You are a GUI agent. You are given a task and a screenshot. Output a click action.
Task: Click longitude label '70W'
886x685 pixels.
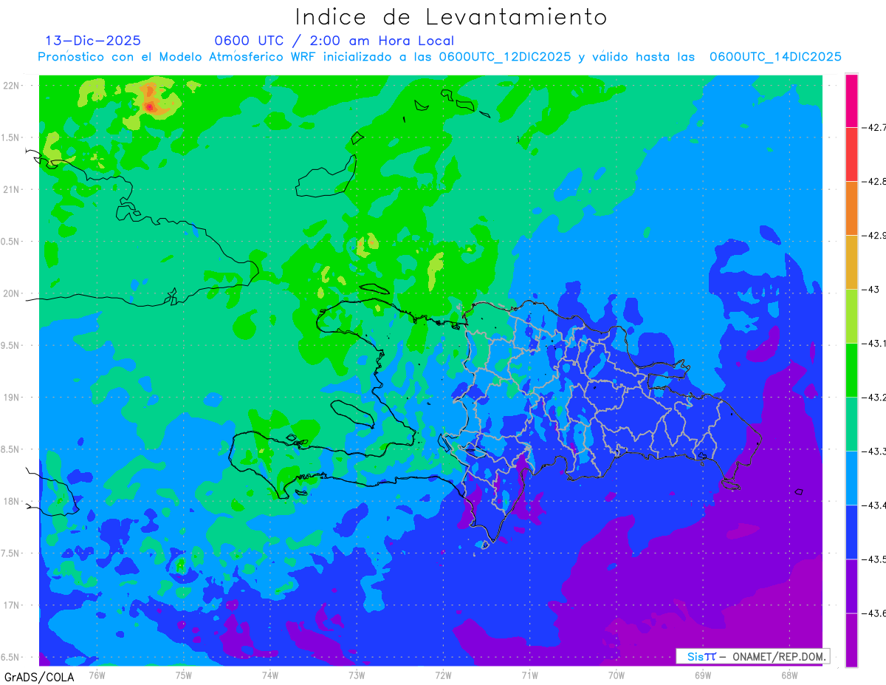click(x=616, y=675)
